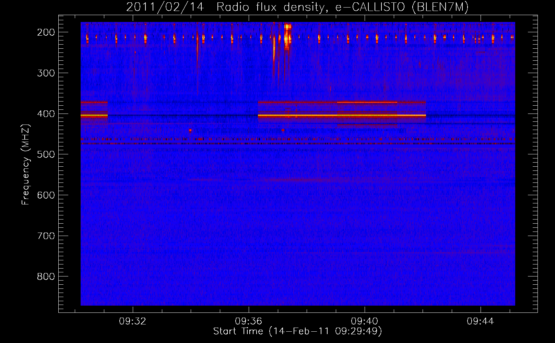Click the 300 frequency tick label
555x343 pixels.
click(x=46, y=73)
